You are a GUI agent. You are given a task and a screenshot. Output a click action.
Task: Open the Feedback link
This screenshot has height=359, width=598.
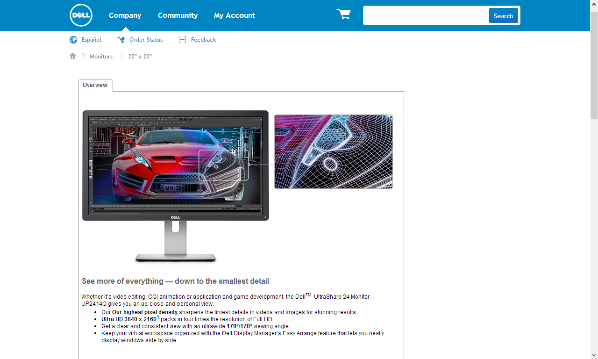pyautogui.click(x=203, y=40)
